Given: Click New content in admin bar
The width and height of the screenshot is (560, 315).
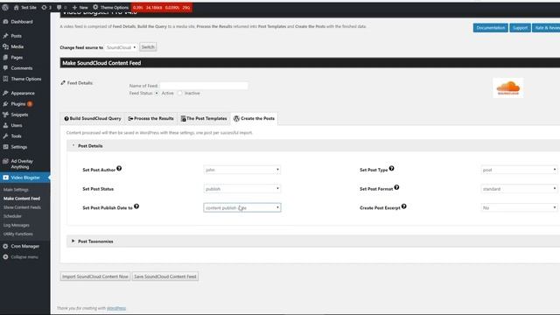Looking at the screenshot, I should click(x=80, y=7).
